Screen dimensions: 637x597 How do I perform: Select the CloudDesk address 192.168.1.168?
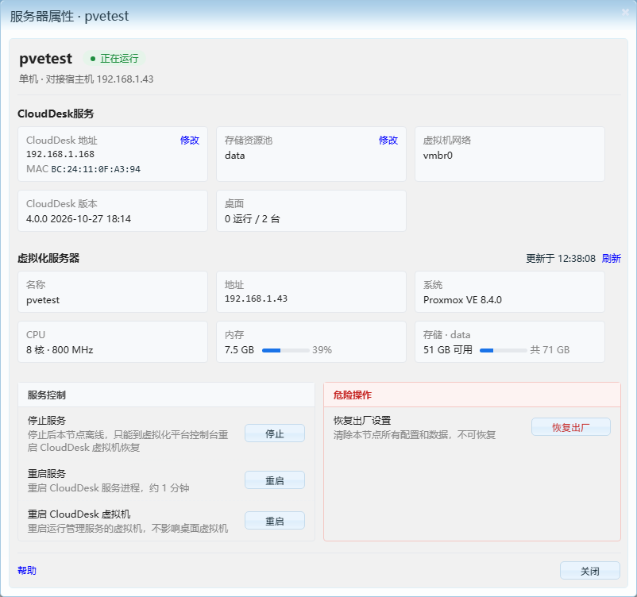coord(60,154)
